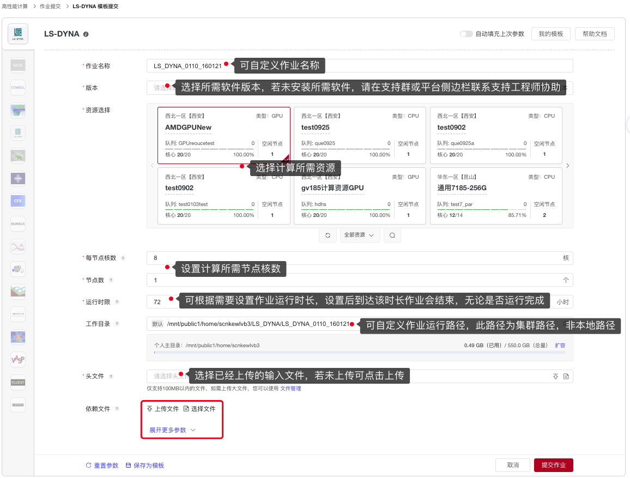Choose the FLUENT app icon

(18, 383)
